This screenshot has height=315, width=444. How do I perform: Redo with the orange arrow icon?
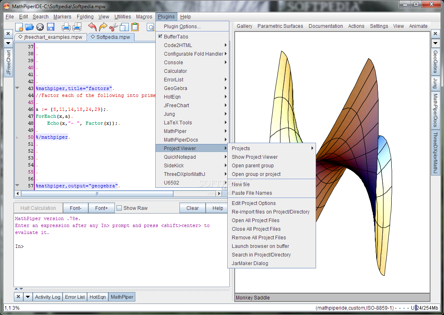pyautogui.click(x=103, y=27)
